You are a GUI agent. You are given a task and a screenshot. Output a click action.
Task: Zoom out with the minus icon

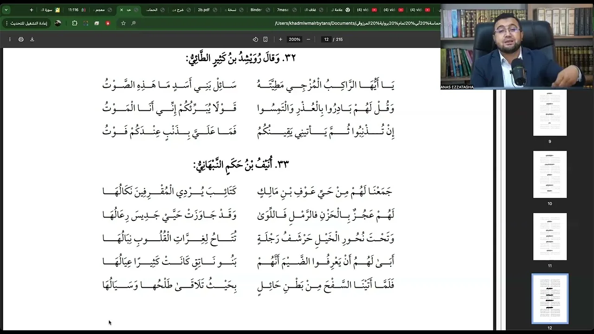pyautogui.click(x=308, y=39)
